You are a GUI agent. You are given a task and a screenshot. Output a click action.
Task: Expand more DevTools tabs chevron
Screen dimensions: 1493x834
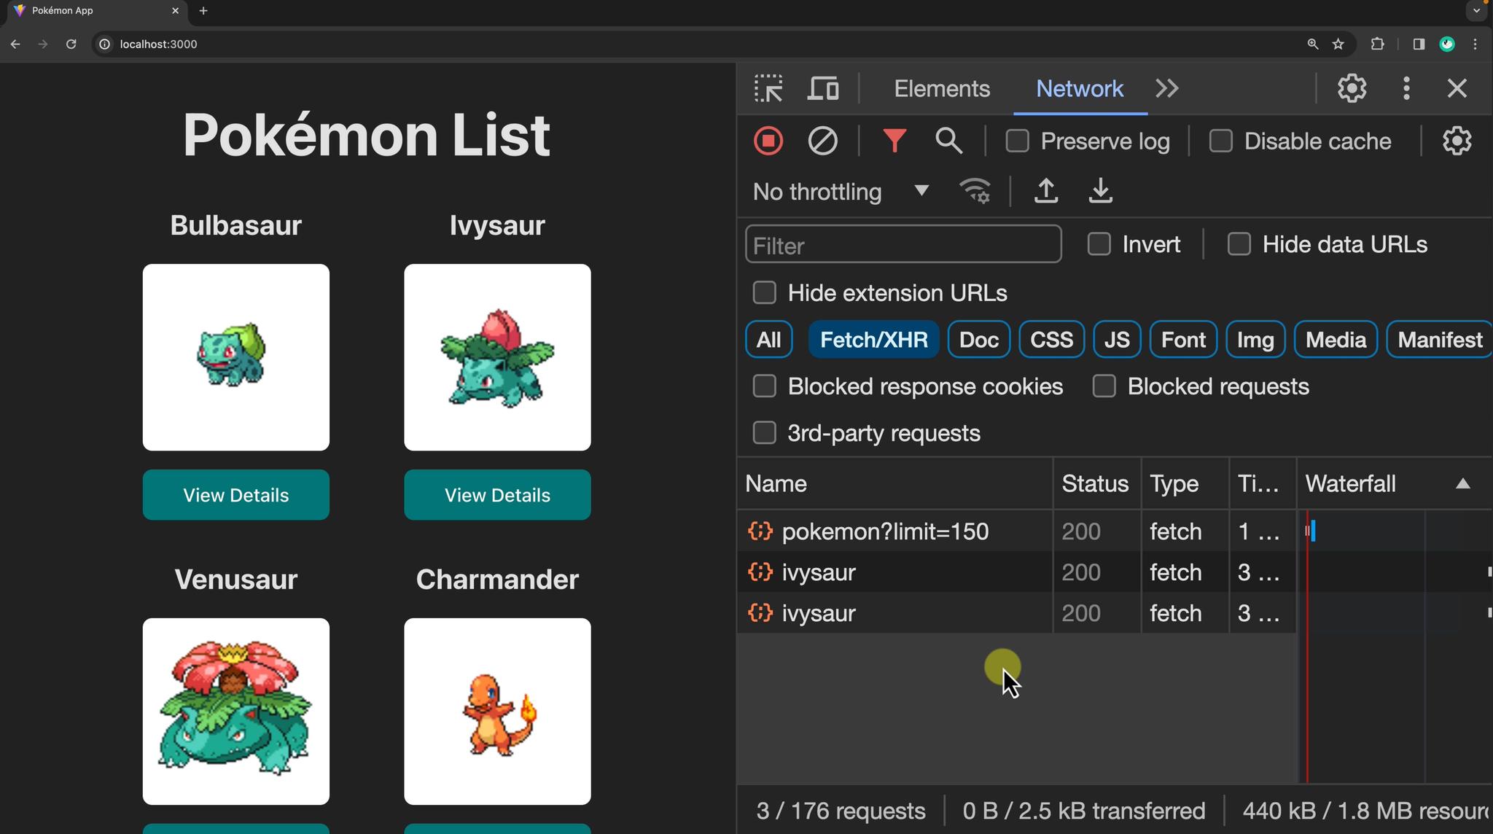[x=1167, y=89]
